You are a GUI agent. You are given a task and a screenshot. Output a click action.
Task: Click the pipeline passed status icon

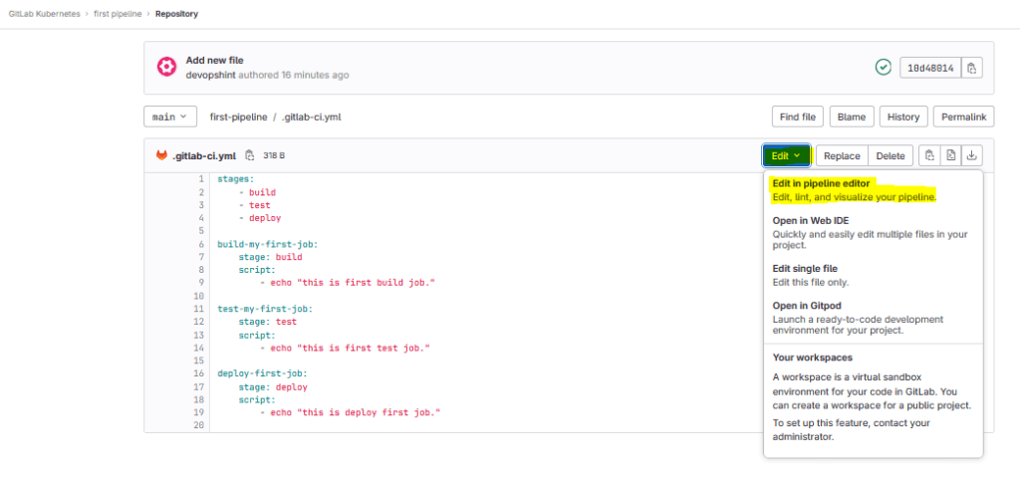883,67
